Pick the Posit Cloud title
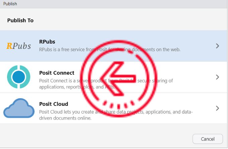Image resolution: width=228 pixels, height=149 pixels. (x=54, y=104)
